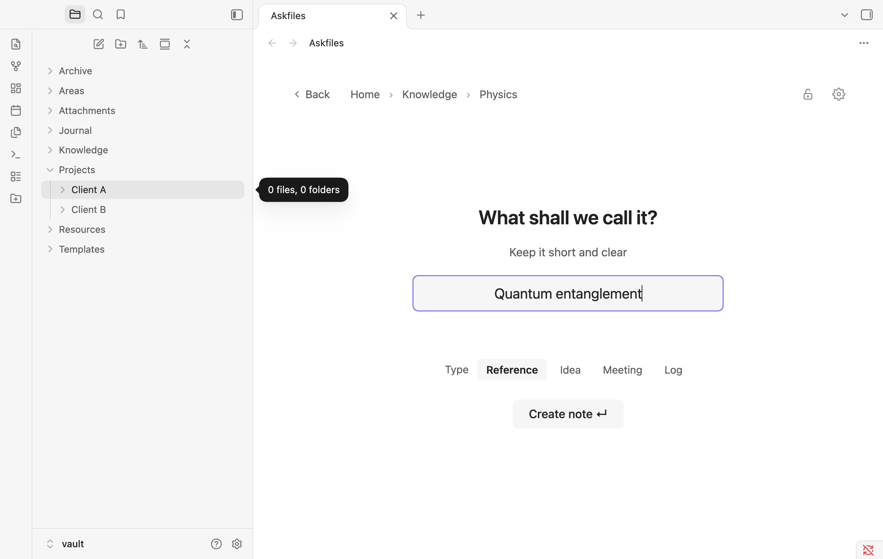Screen dimensions: 883x559
Task: Collapse all folders in explorer
Action: pyautogui.click(x=187, y=44)
